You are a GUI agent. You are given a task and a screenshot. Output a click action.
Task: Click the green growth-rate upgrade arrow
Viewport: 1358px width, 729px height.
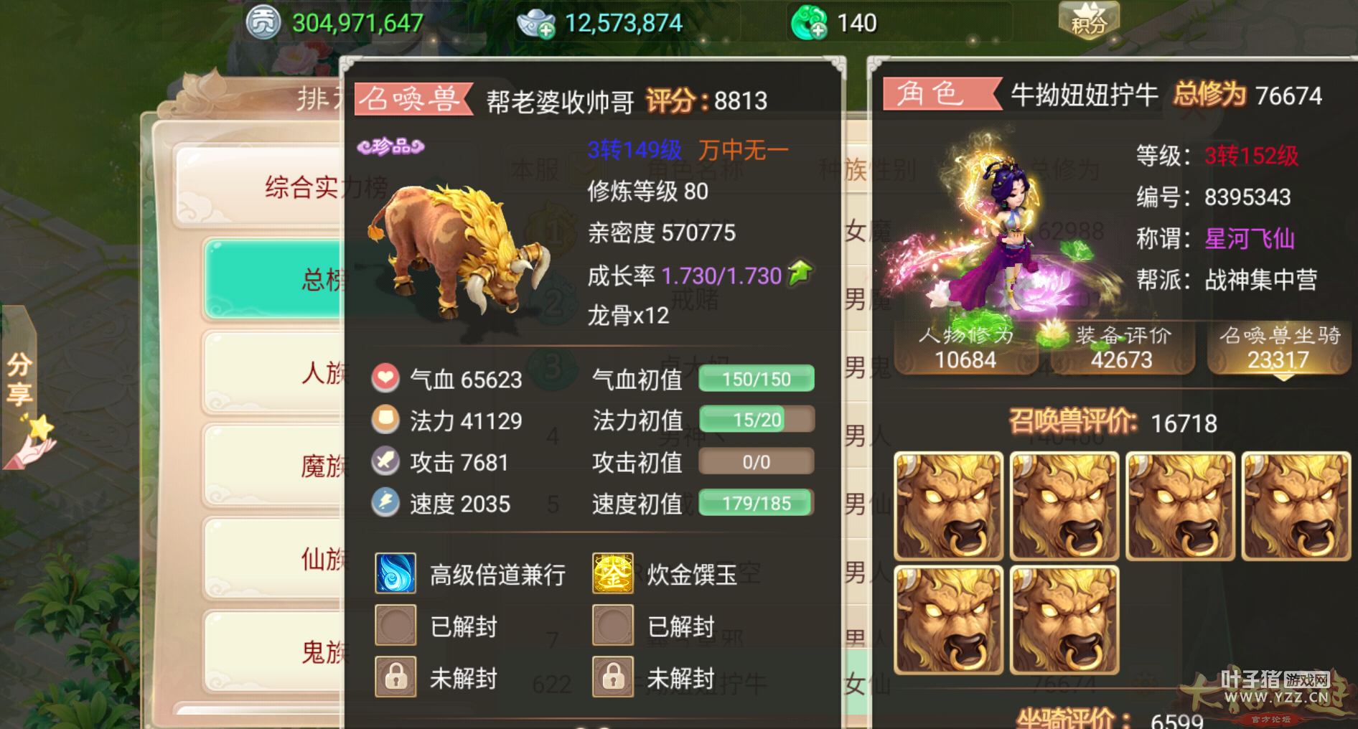[800, 273]
